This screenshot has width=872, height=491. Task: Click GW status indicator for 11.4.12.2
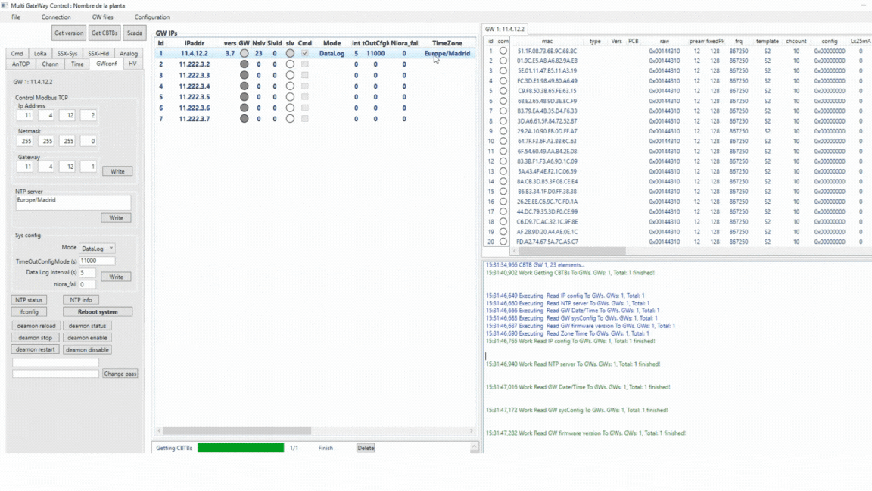point(244,54)
